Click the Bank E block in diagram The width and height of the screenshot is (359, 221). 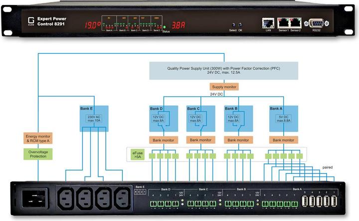pos(94,118)
